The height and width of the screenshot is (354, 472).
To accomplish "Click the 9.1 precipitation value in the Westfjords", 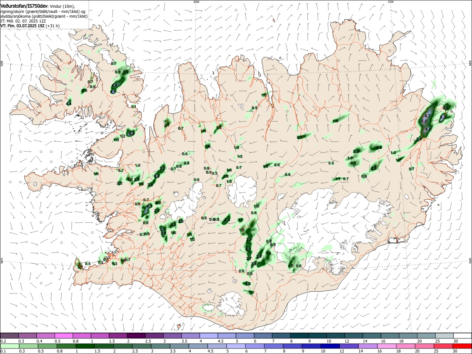I will 114,92.
